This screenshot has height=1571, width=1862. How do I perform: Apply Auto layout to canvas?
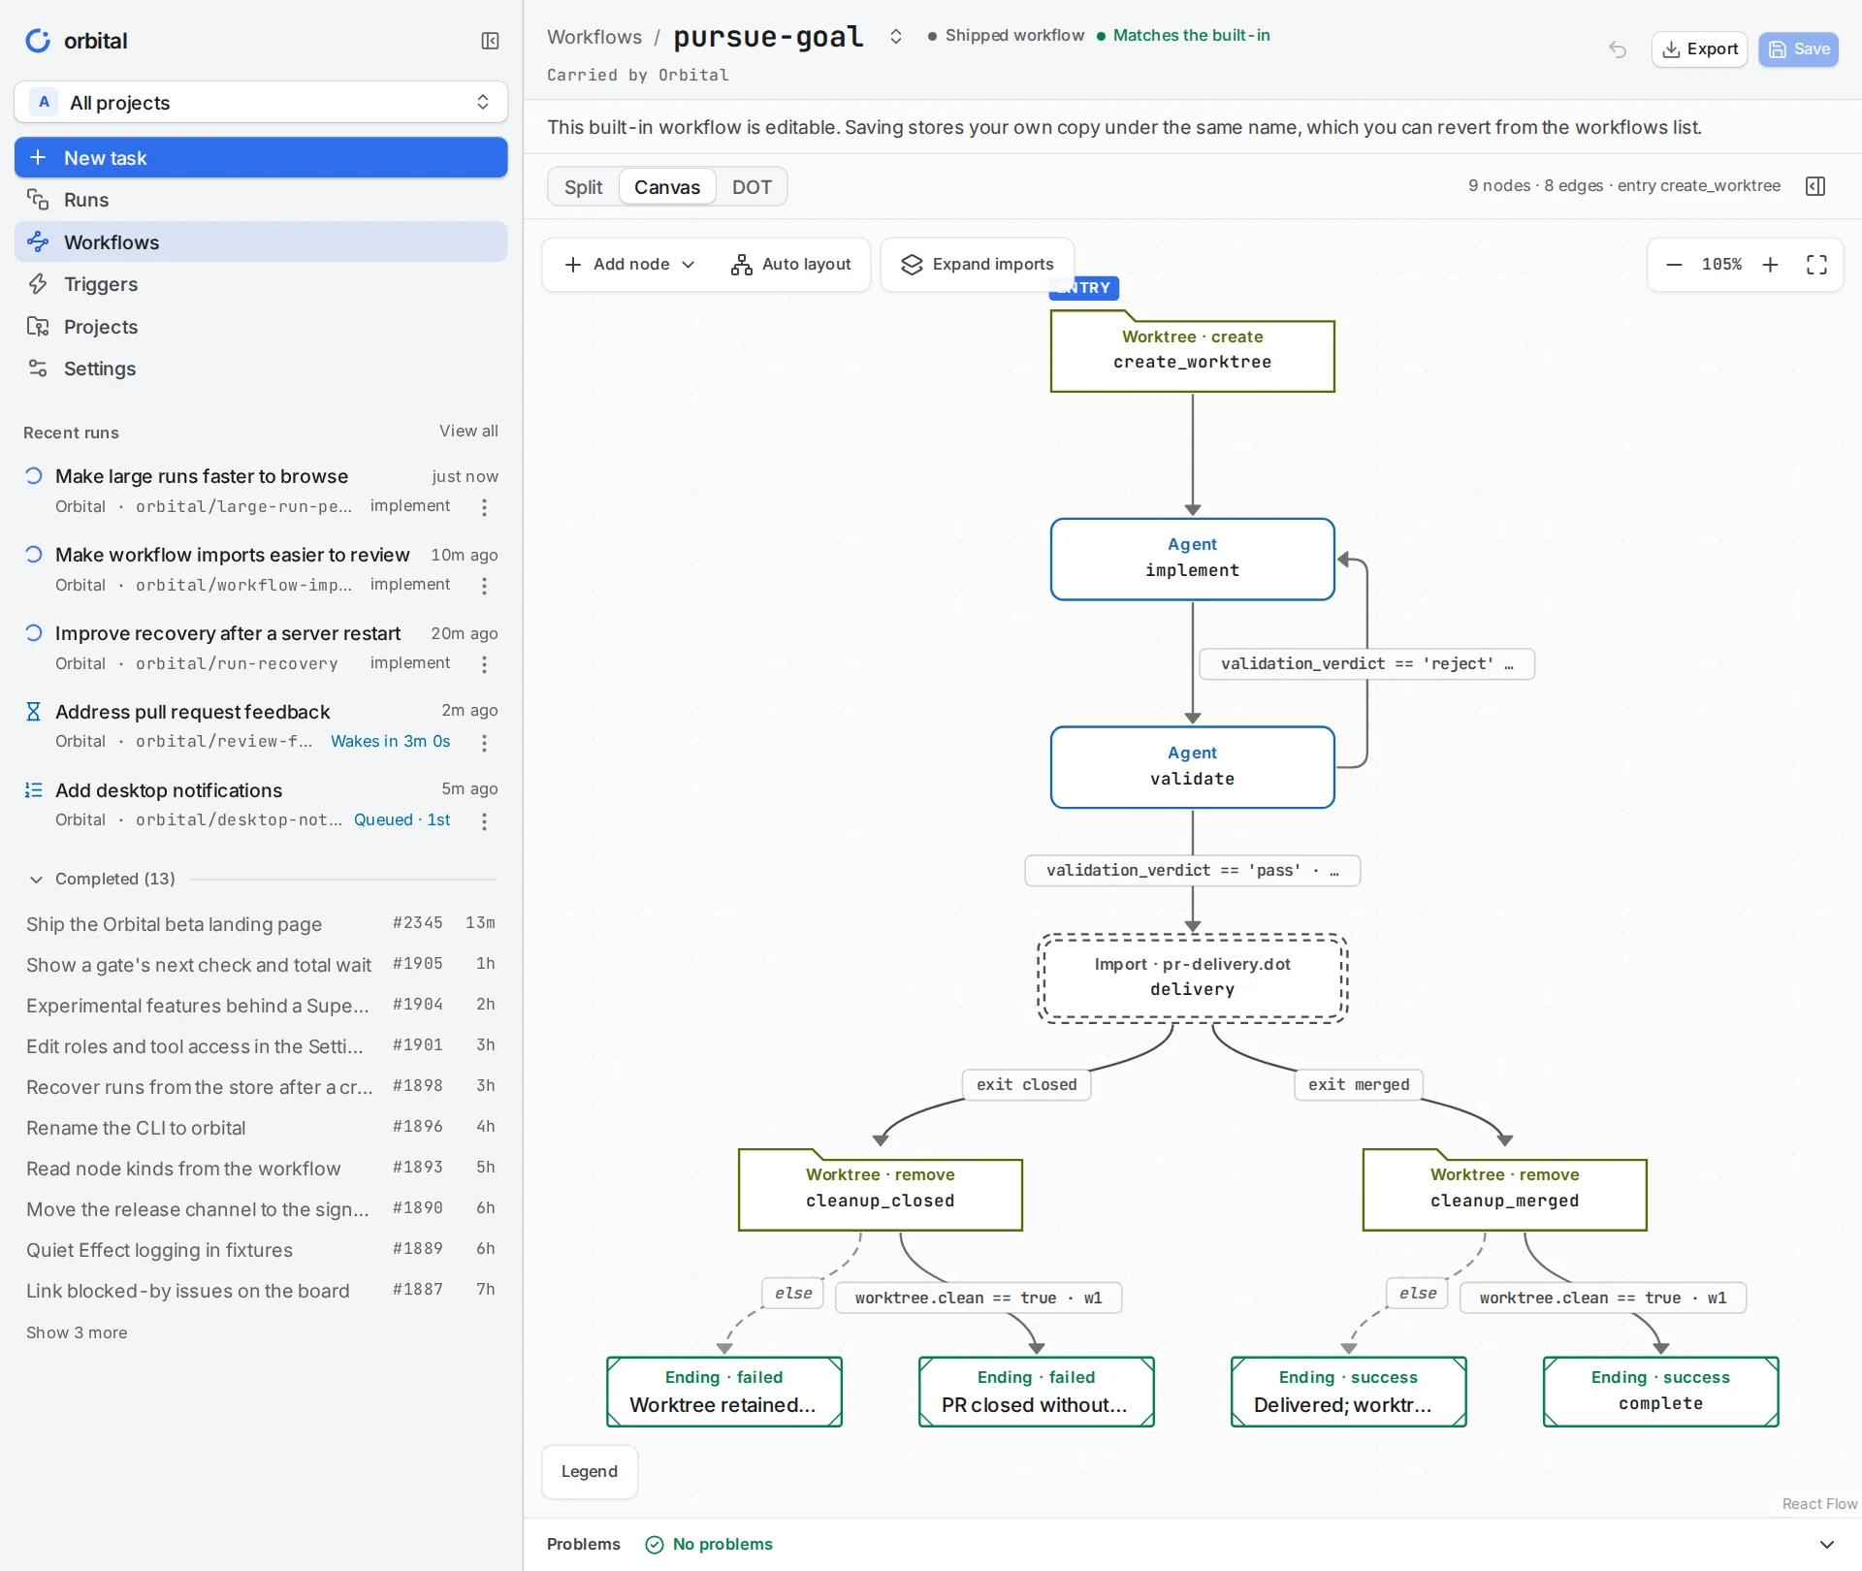coord(791,265)
